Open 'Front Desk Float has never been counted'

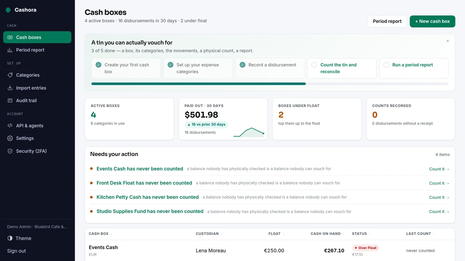tap(144, 183)
